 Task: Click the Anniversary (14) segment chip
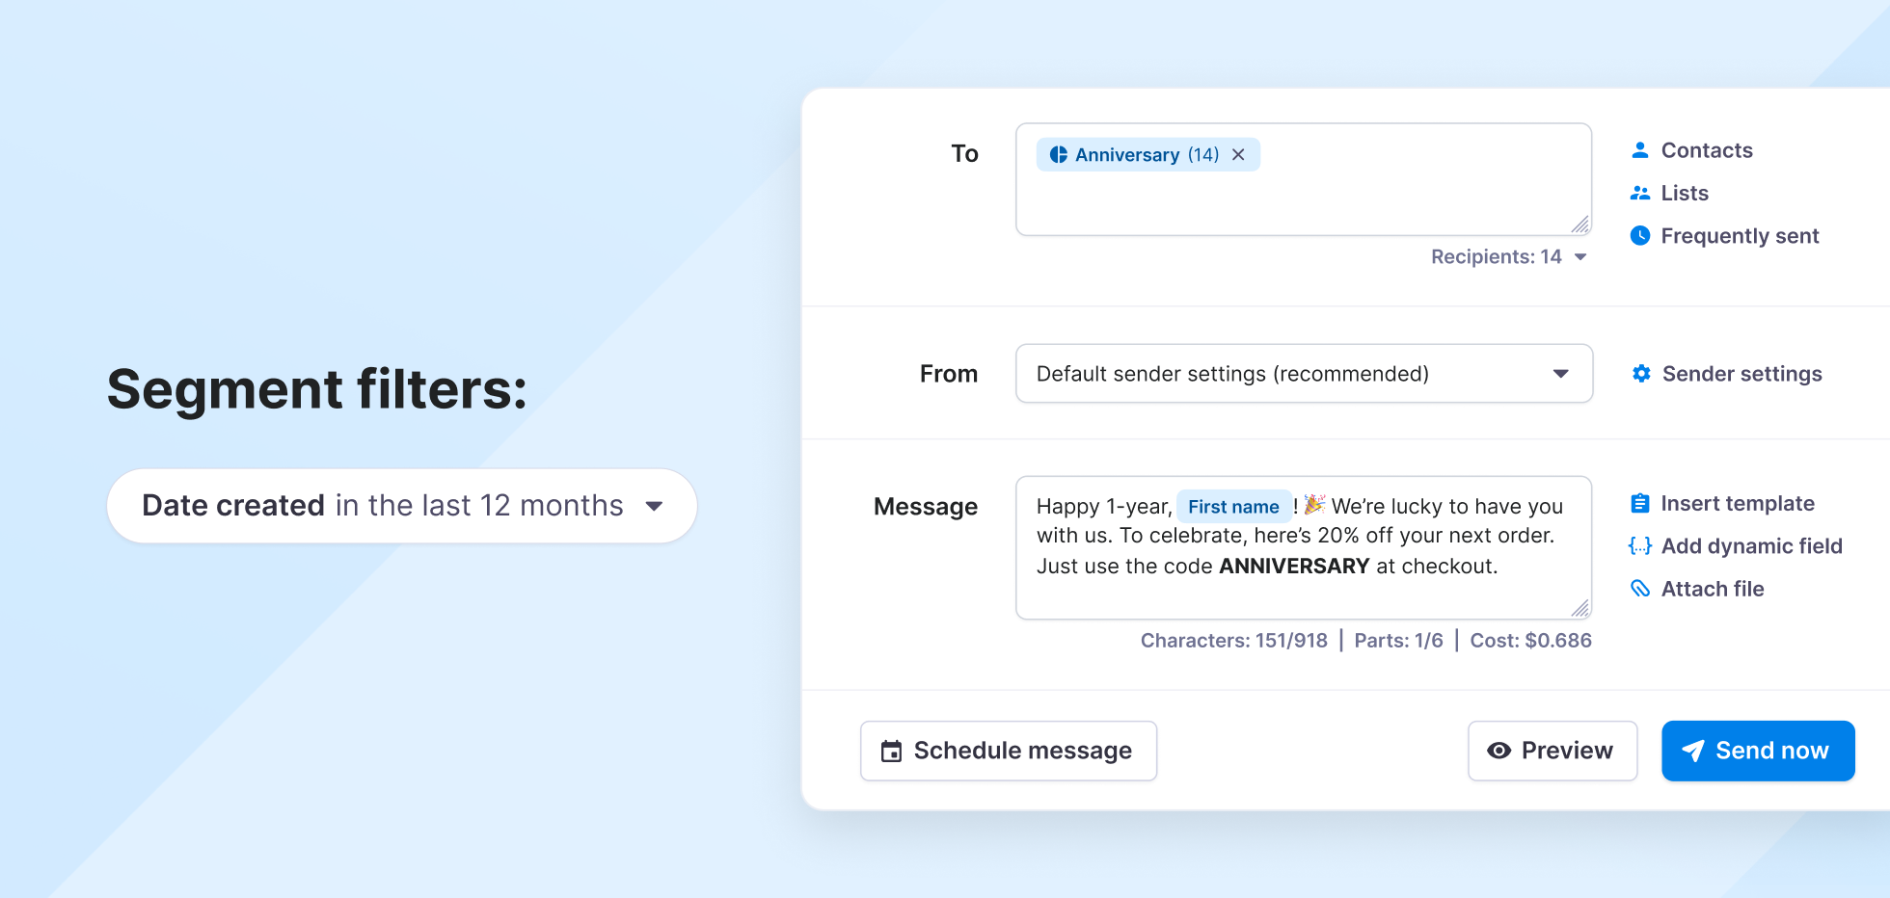[x=1147, y=155]
